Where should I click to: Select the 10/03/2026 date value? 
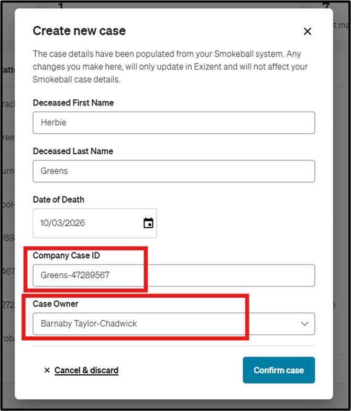pos(63,223)
